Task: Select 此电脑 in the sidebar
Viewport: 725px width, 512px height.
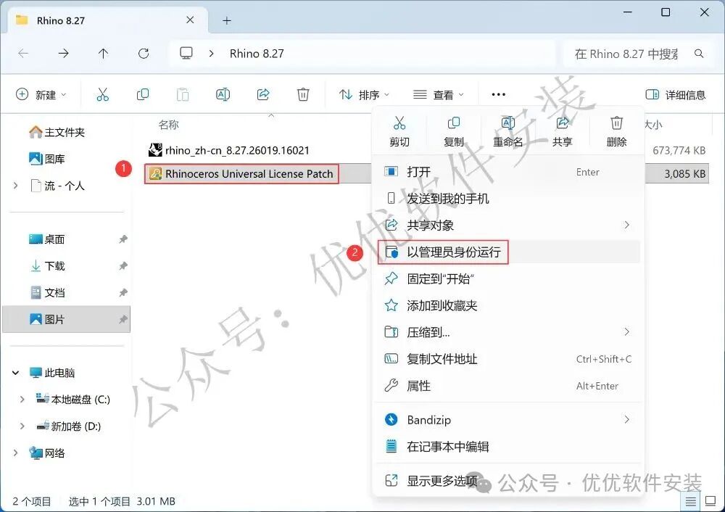Action: pyautogui.click(x=52, y=373)
